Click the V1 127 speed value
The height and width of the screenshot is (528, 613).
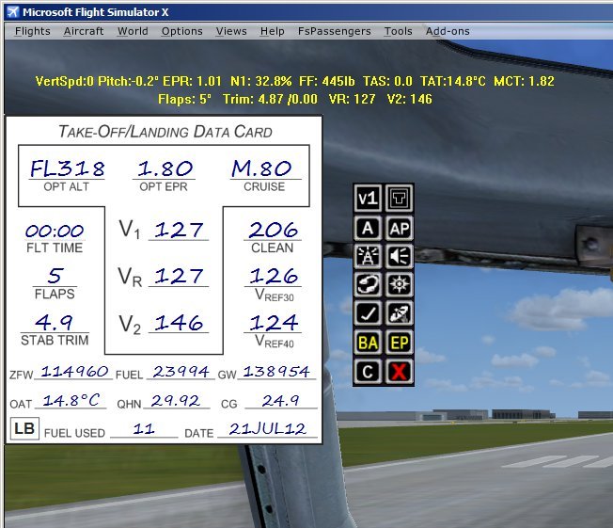[x=179, y=230]
